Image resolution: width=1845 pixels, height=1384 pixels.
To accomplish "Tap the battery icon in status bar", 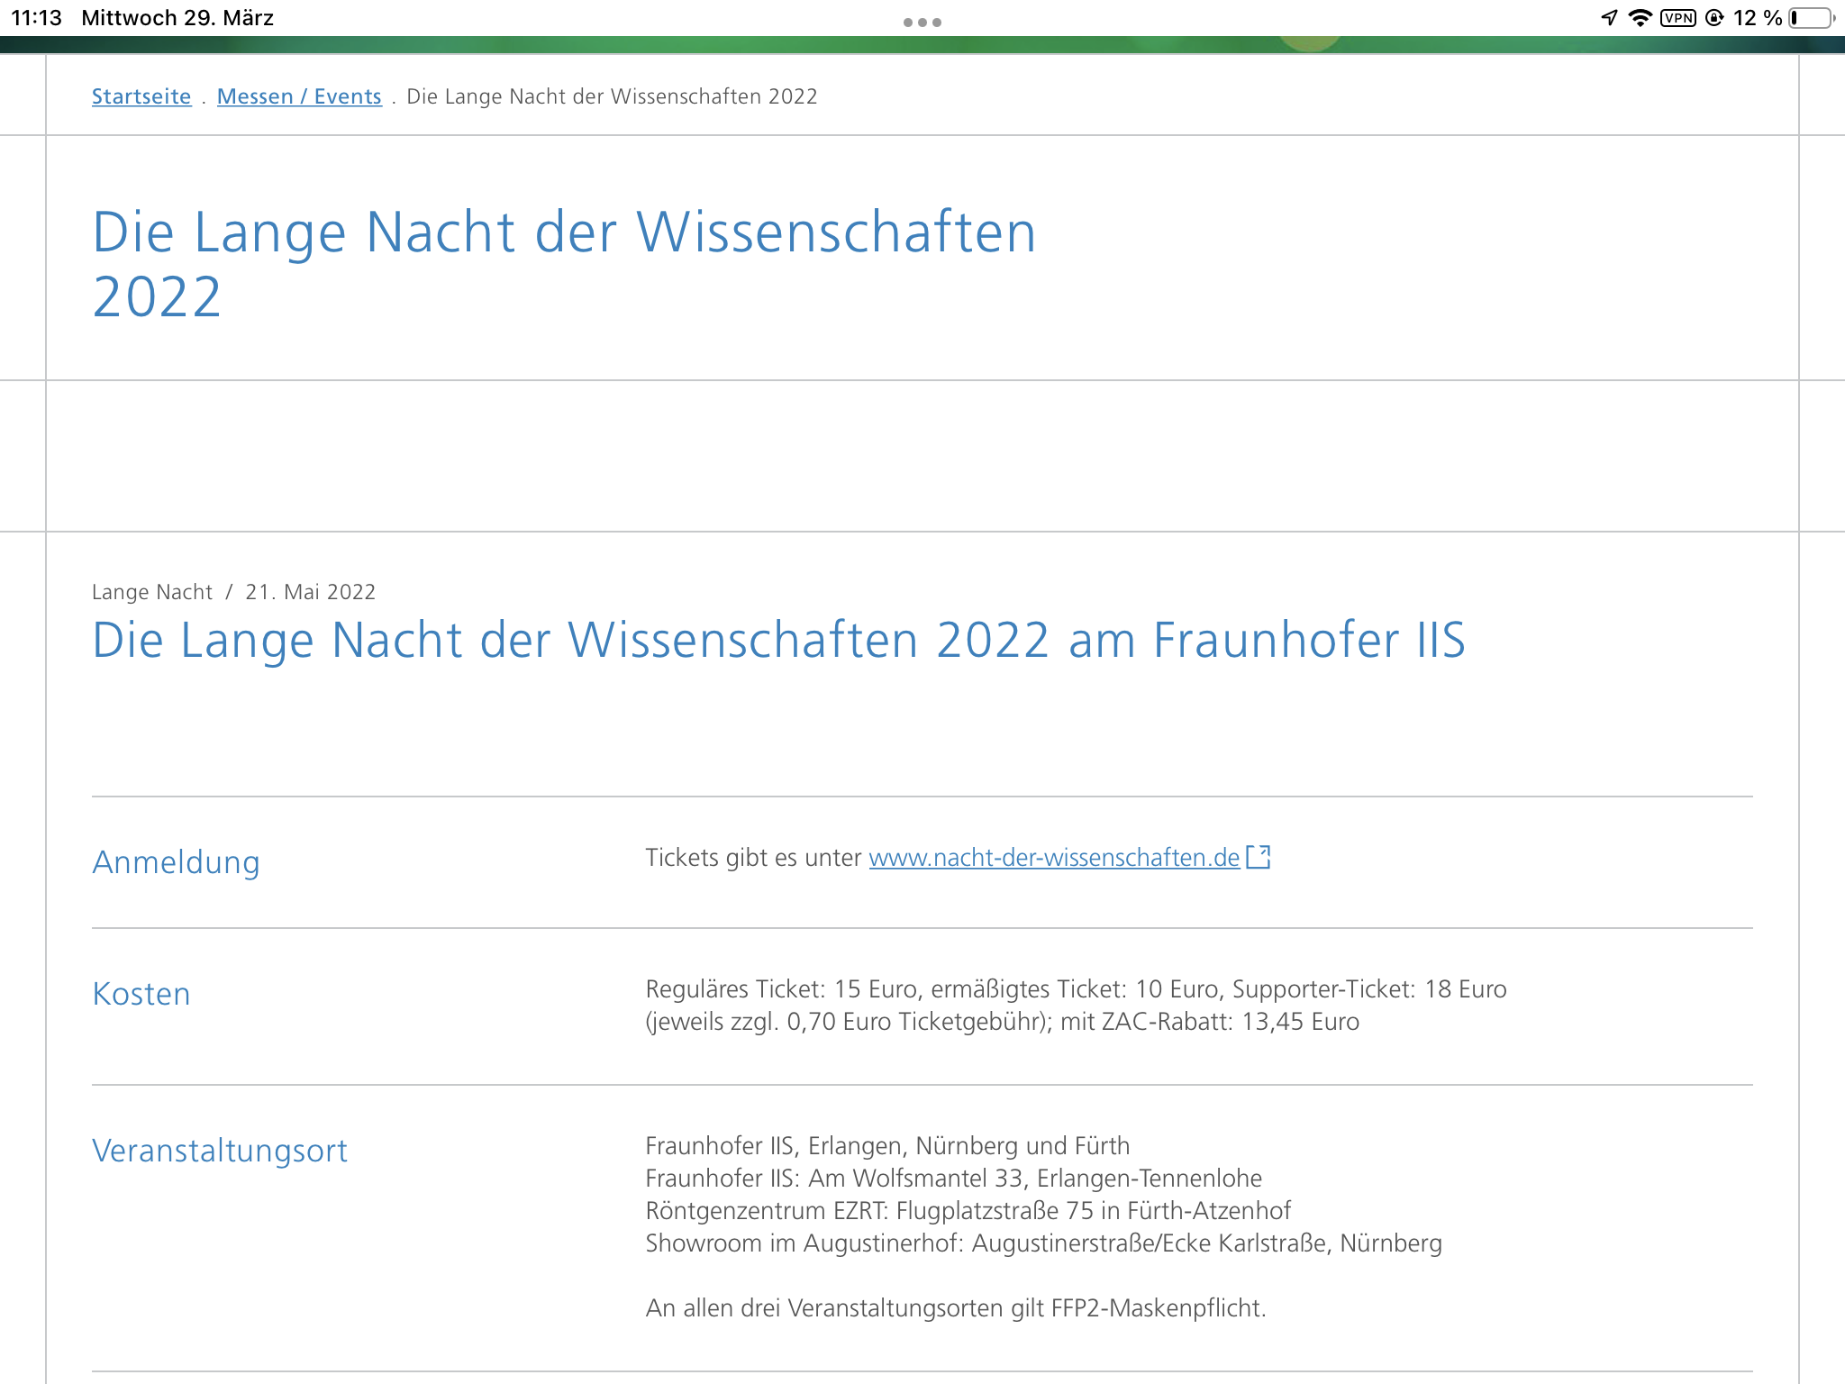I will click(1812, 18).
